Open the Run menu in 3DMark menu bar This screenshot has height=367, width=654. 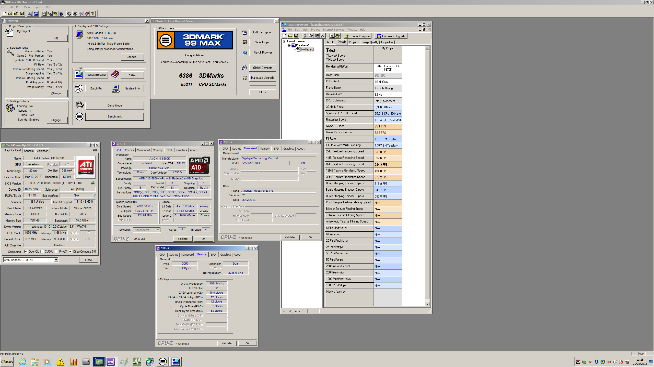(18, 7)
